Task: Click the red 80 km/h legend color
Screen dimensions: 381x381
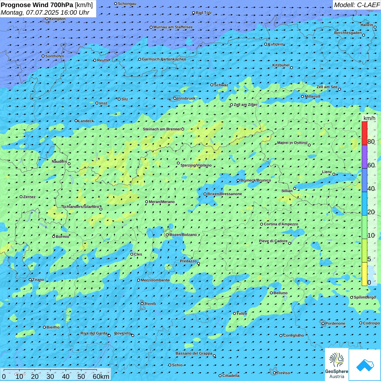Action: 364,133
